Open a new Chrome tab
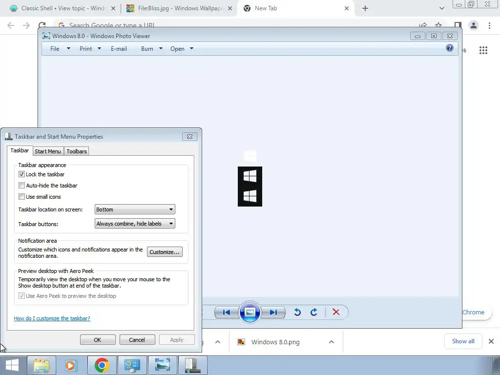 click(365, 8)
